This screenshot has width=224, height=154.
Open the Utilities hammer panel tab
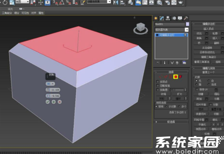tap(186, 18)
